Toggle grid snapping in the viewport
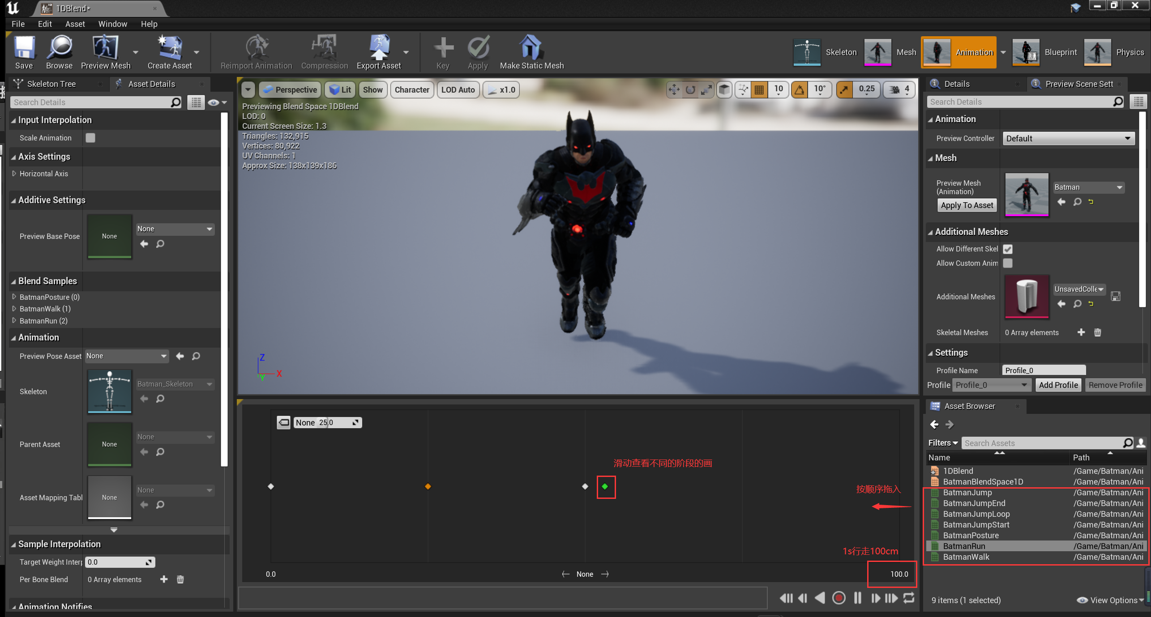The width and height of the screenshot is (1151, 617). (x=759, y=90)
